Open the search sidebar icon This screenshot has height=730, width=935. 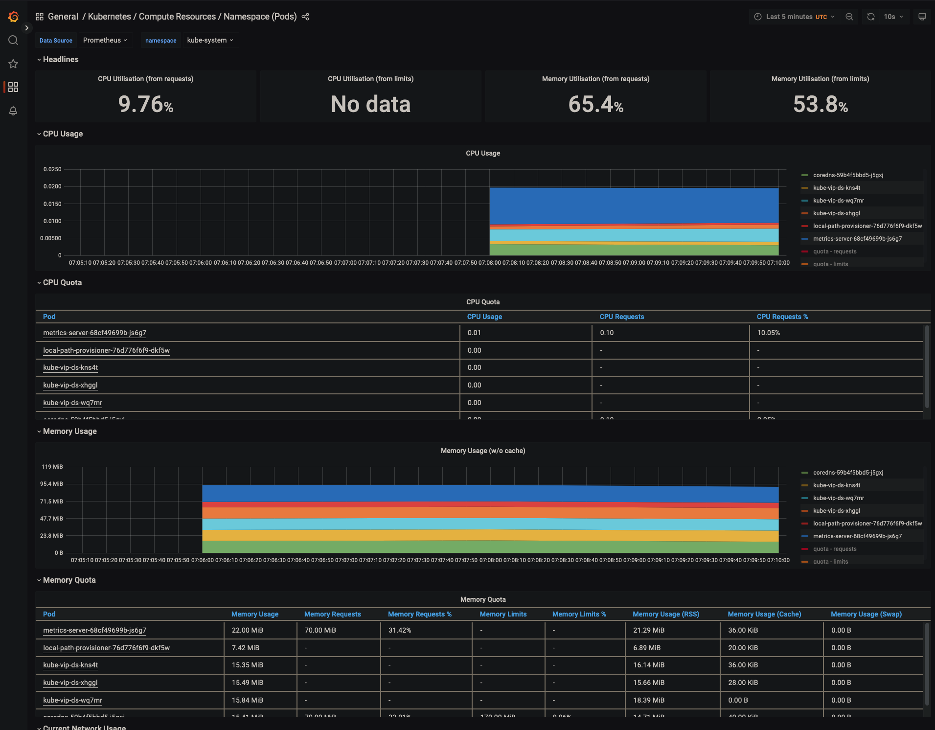[13, 40]
